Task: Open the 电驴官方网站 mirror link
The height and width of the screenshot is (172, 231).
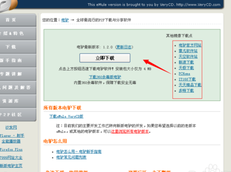Action: coord(190,45)
